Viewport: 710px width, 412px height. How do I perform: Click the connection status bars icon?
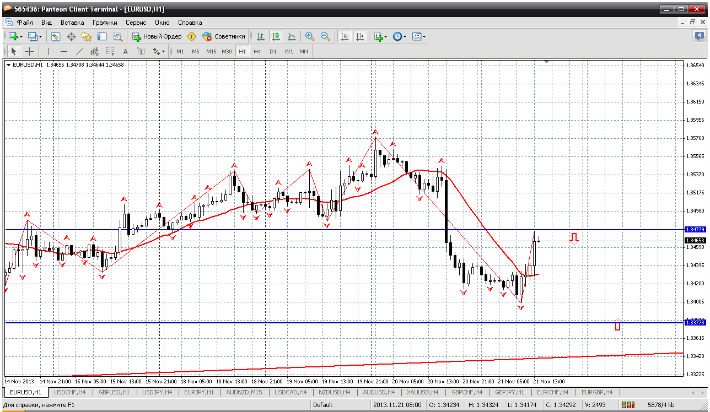(628, 405)
